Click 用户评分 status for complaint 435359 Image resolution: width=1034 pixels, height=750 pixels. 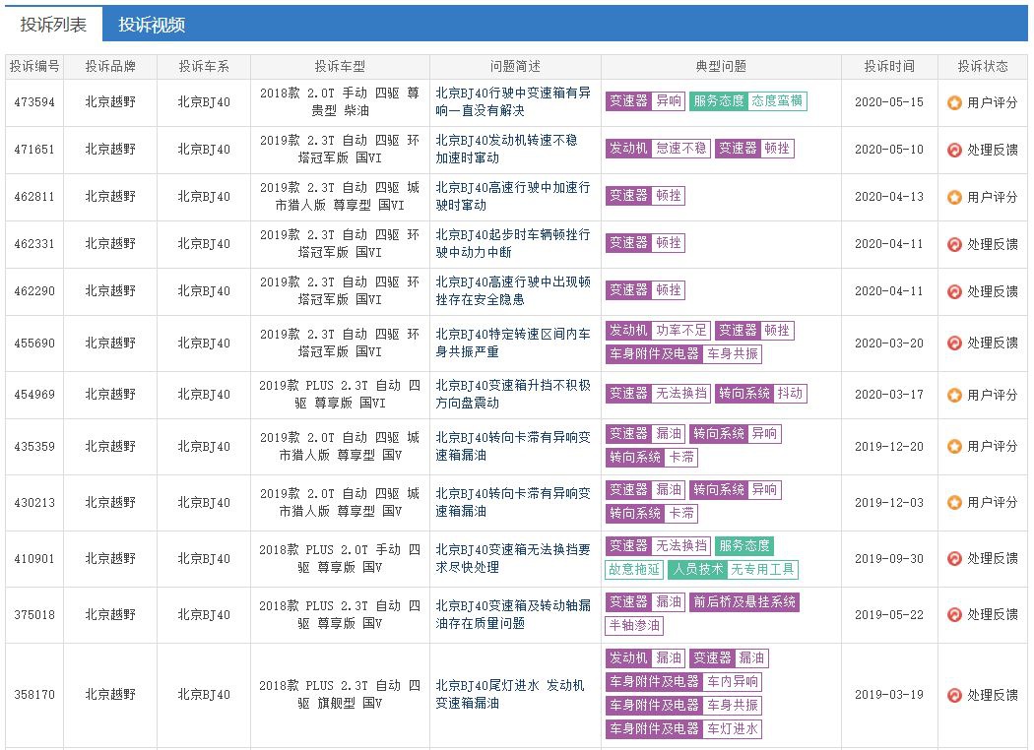992,446
